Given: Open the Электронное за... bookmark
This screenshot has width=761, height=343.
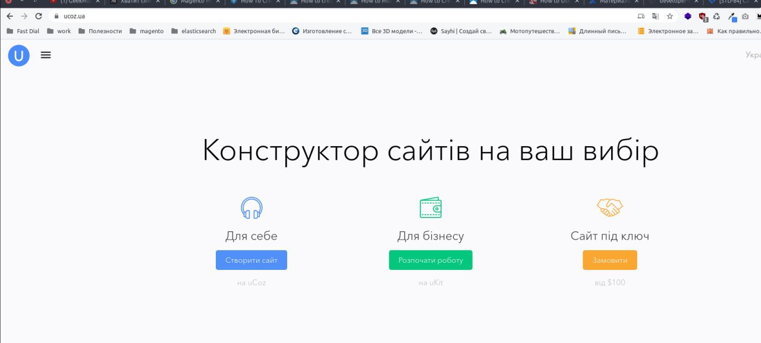Looking at the screenshot, I should (668, 31).
